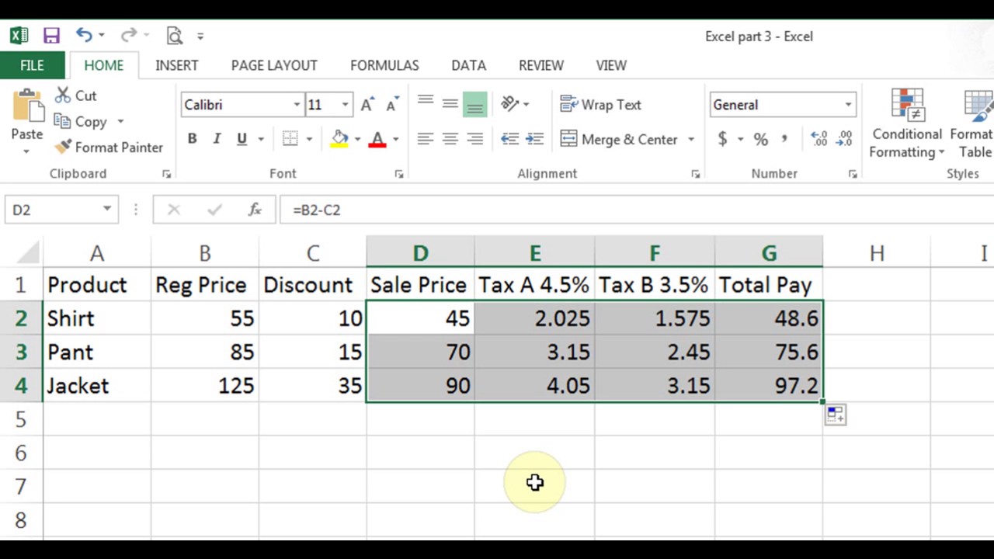Screen dimensions: 994x559
Task: Click the Redo arrow icon
Action: pos(128,35)
